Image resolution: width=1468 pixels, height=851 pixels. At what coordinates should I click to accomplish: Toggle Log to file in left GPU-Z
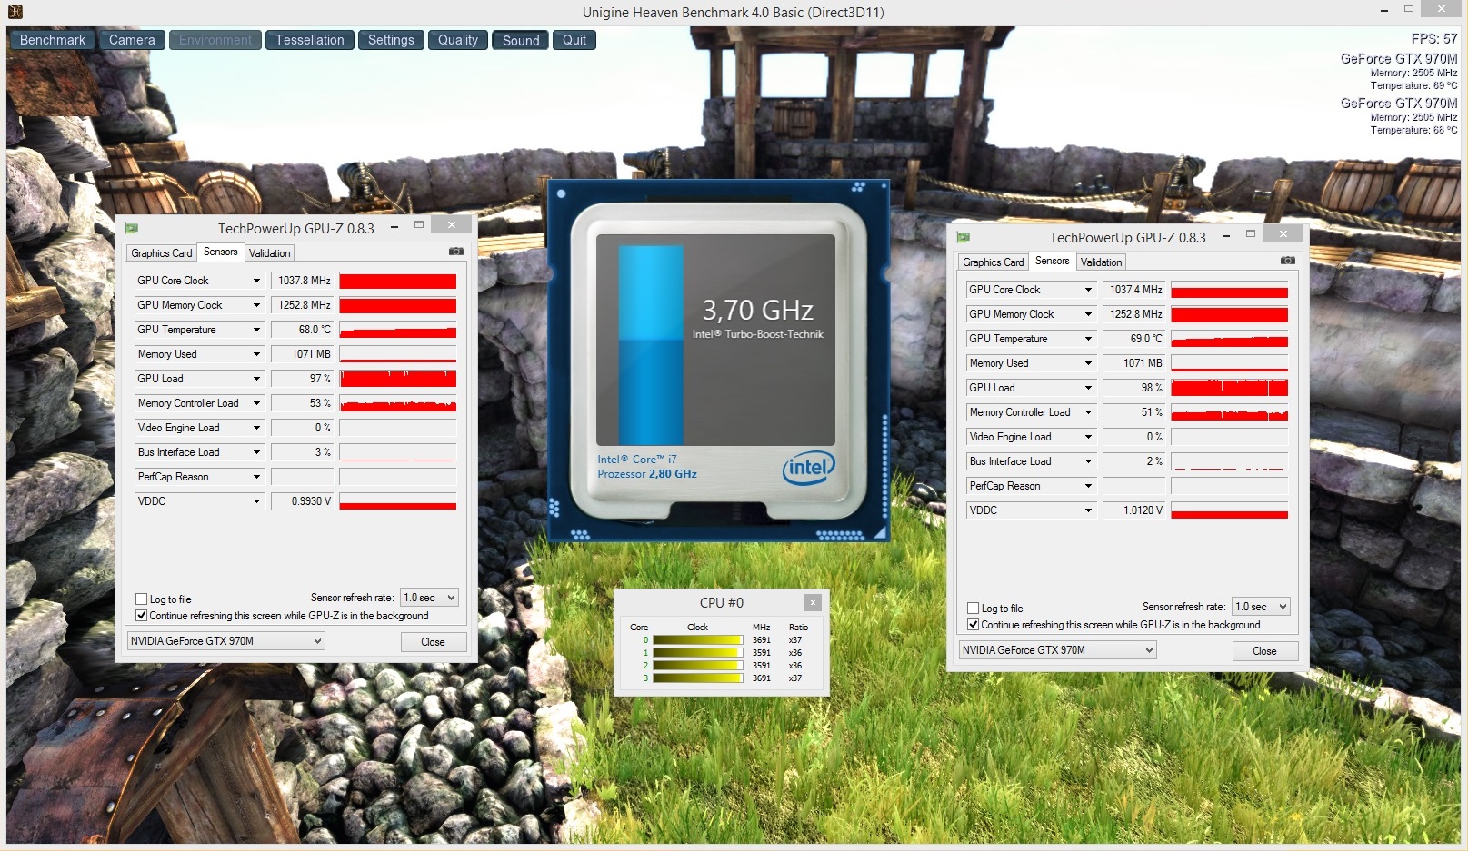141,599
